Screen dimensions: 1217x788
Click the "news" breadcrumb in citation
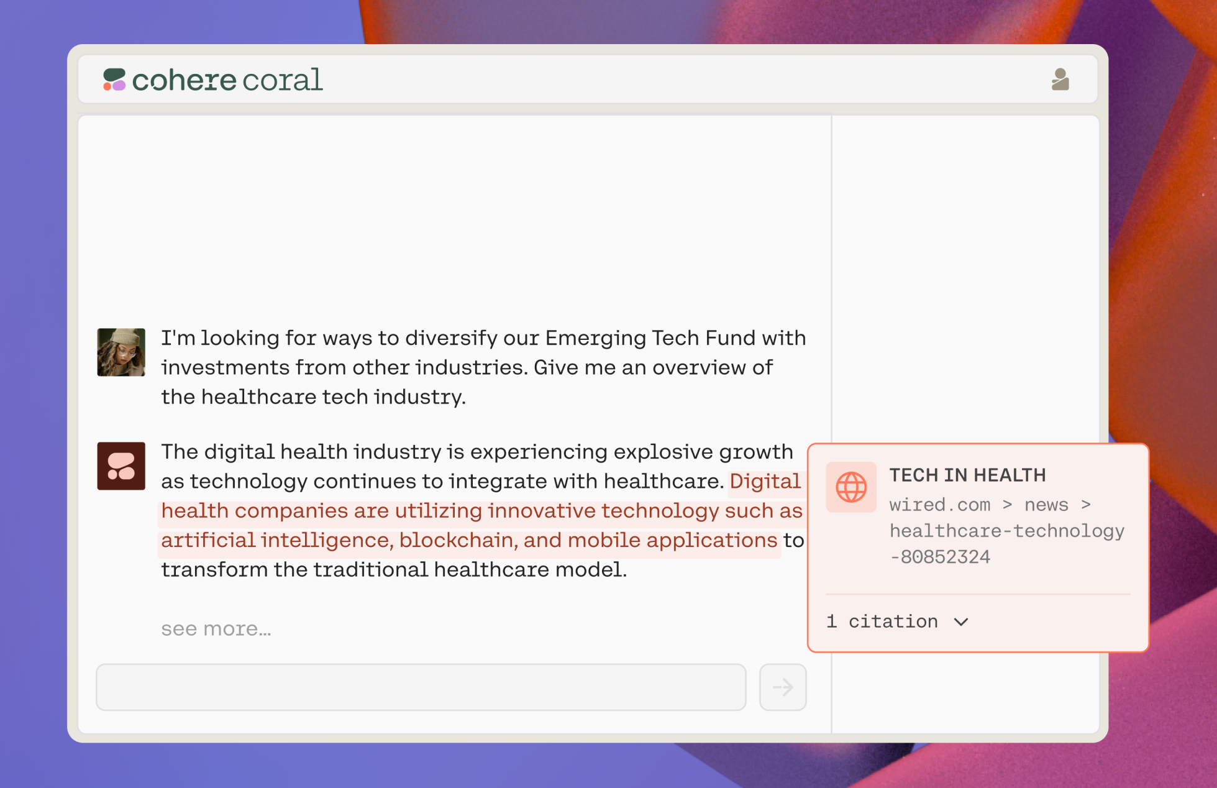(1046, 505)
